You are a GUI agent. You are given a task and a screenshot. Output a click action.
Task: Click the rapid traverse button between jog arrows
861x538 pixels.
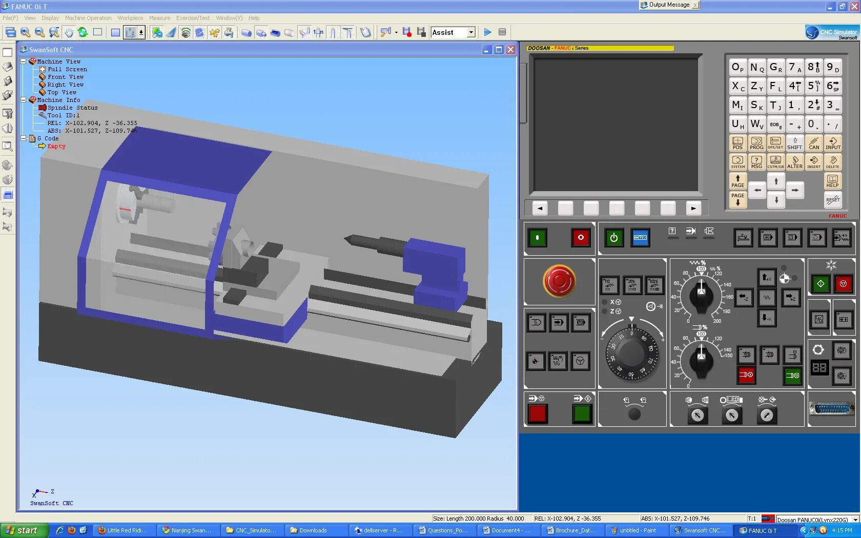click(767, 298)
